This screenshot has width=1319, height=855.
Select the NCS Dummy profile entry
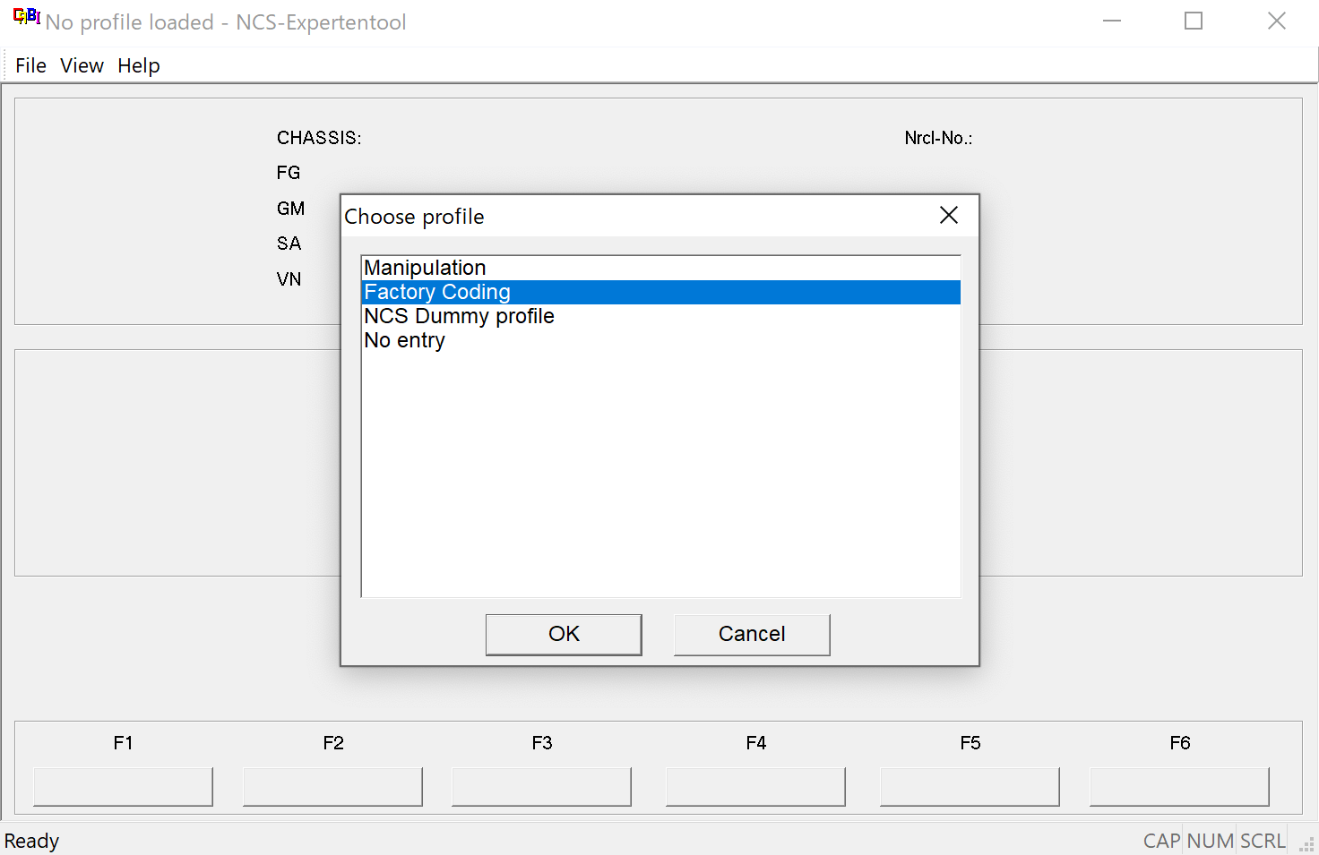pos(661,316)
